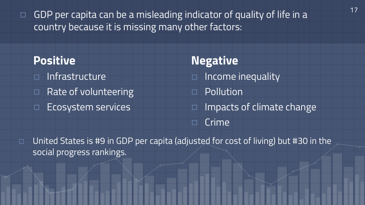Click the square bullet beside Infrastructure
365x205 pixels.
pos(37,77)
